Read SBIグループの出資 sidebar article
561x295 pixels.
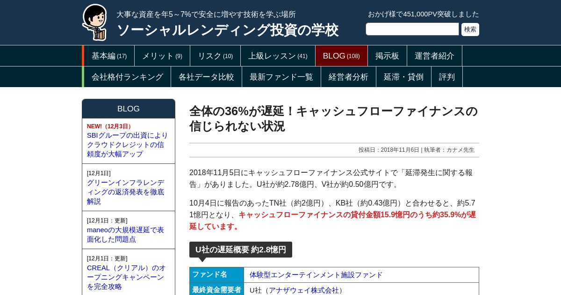click(127, 145)
